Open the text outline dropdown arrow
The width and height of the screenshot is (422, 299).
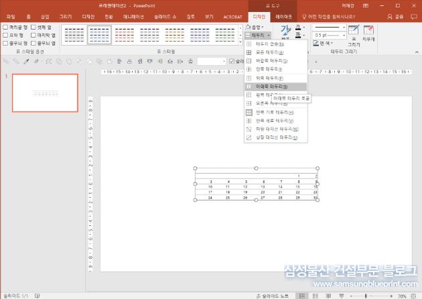304,36
